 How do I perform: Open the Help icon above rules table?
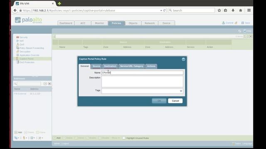[x=245, y=31]
